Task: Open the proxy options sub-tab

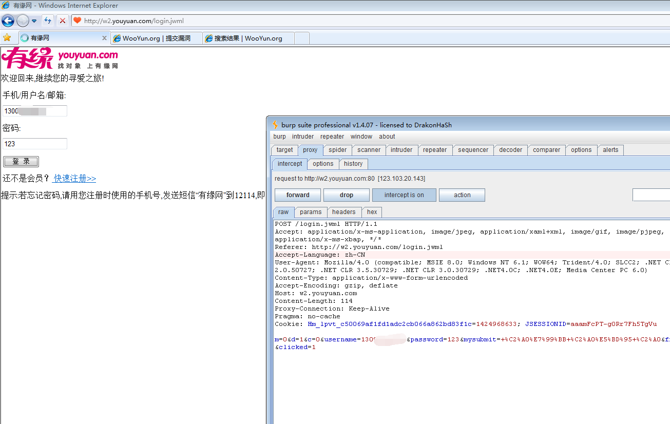Action: coord(323,164)
